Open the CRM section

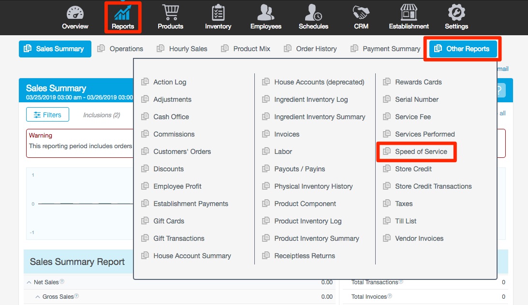click(361, 17)
